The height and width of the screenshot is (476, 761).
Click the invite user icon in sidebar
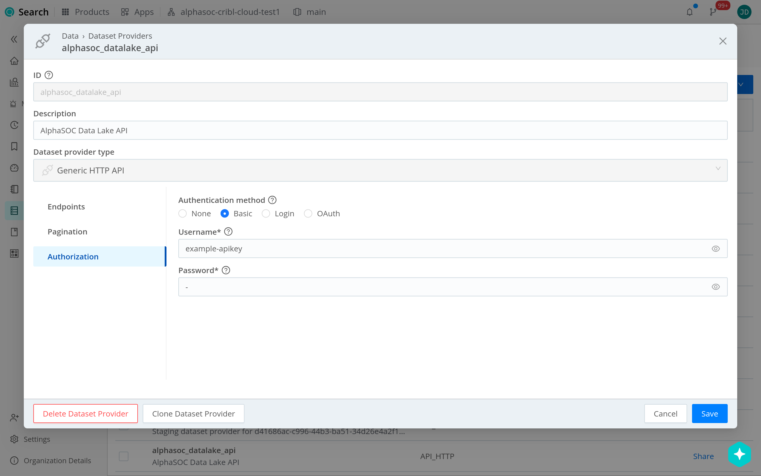click(14, 418)
